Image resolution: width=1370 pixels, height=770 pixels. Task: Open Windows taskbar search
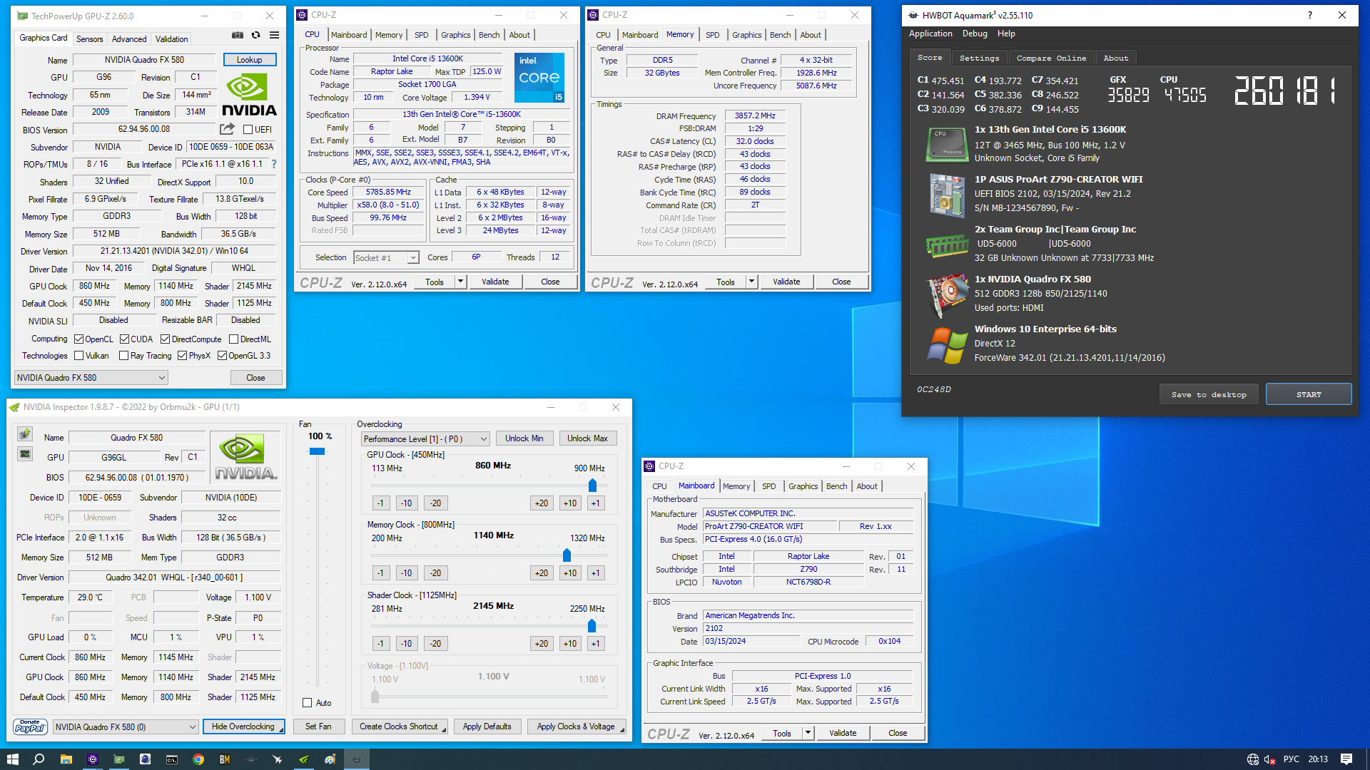tap(39, 759)
